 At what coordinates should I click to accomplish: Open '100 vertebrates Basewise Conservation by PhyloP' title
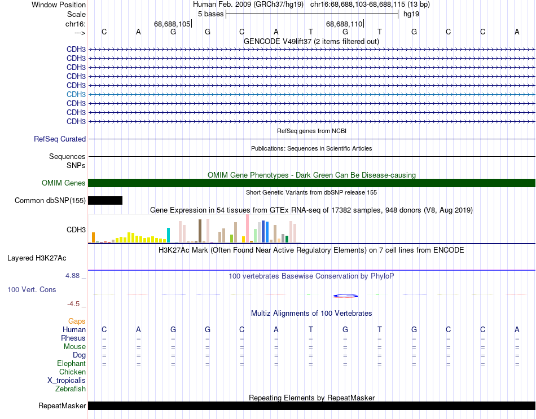coord(311,276)
